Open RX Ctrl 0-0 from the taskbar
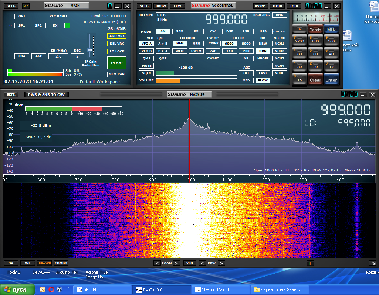Screen dimensions: 379x295 click(162, 289)
